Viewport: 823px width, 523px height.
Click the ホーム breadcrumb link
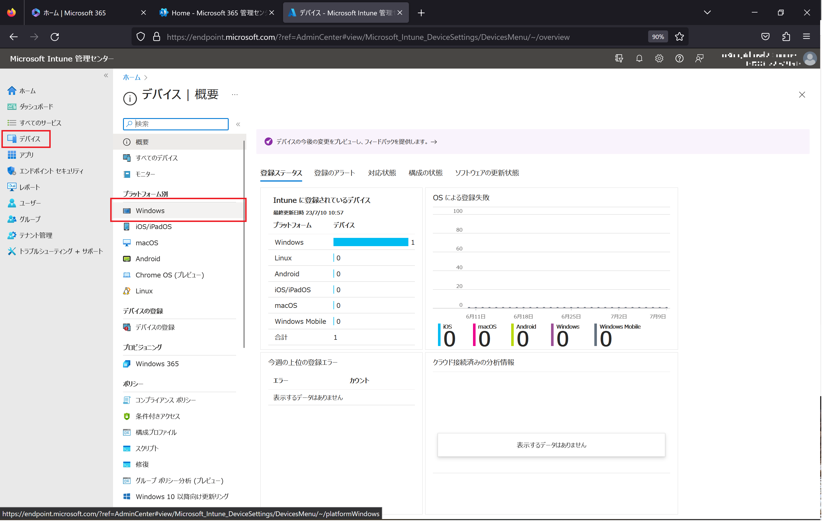coord(132,78)
